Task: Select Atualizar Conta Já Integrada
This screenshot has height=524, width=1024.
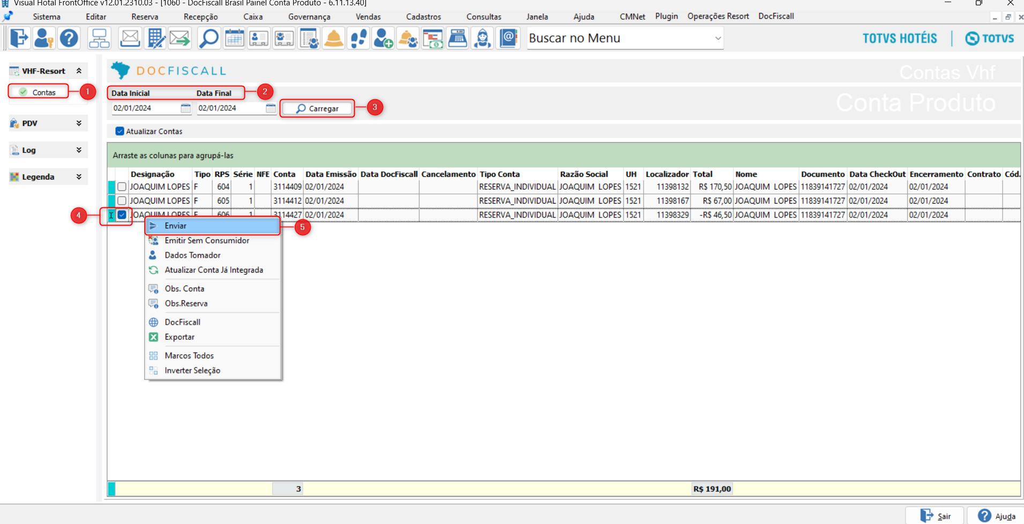Action: pyautogui.click(x=213, y=271)
